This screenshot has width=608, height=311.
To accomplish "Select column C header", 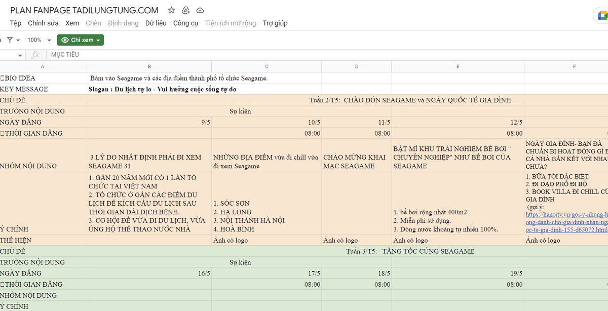I will click(267, 67).
